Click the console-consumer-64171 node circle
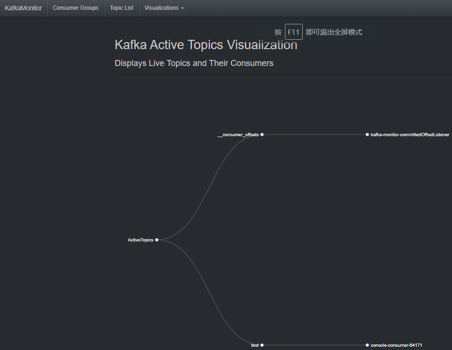This screenshot has height=350, width=452. (367, 345)
